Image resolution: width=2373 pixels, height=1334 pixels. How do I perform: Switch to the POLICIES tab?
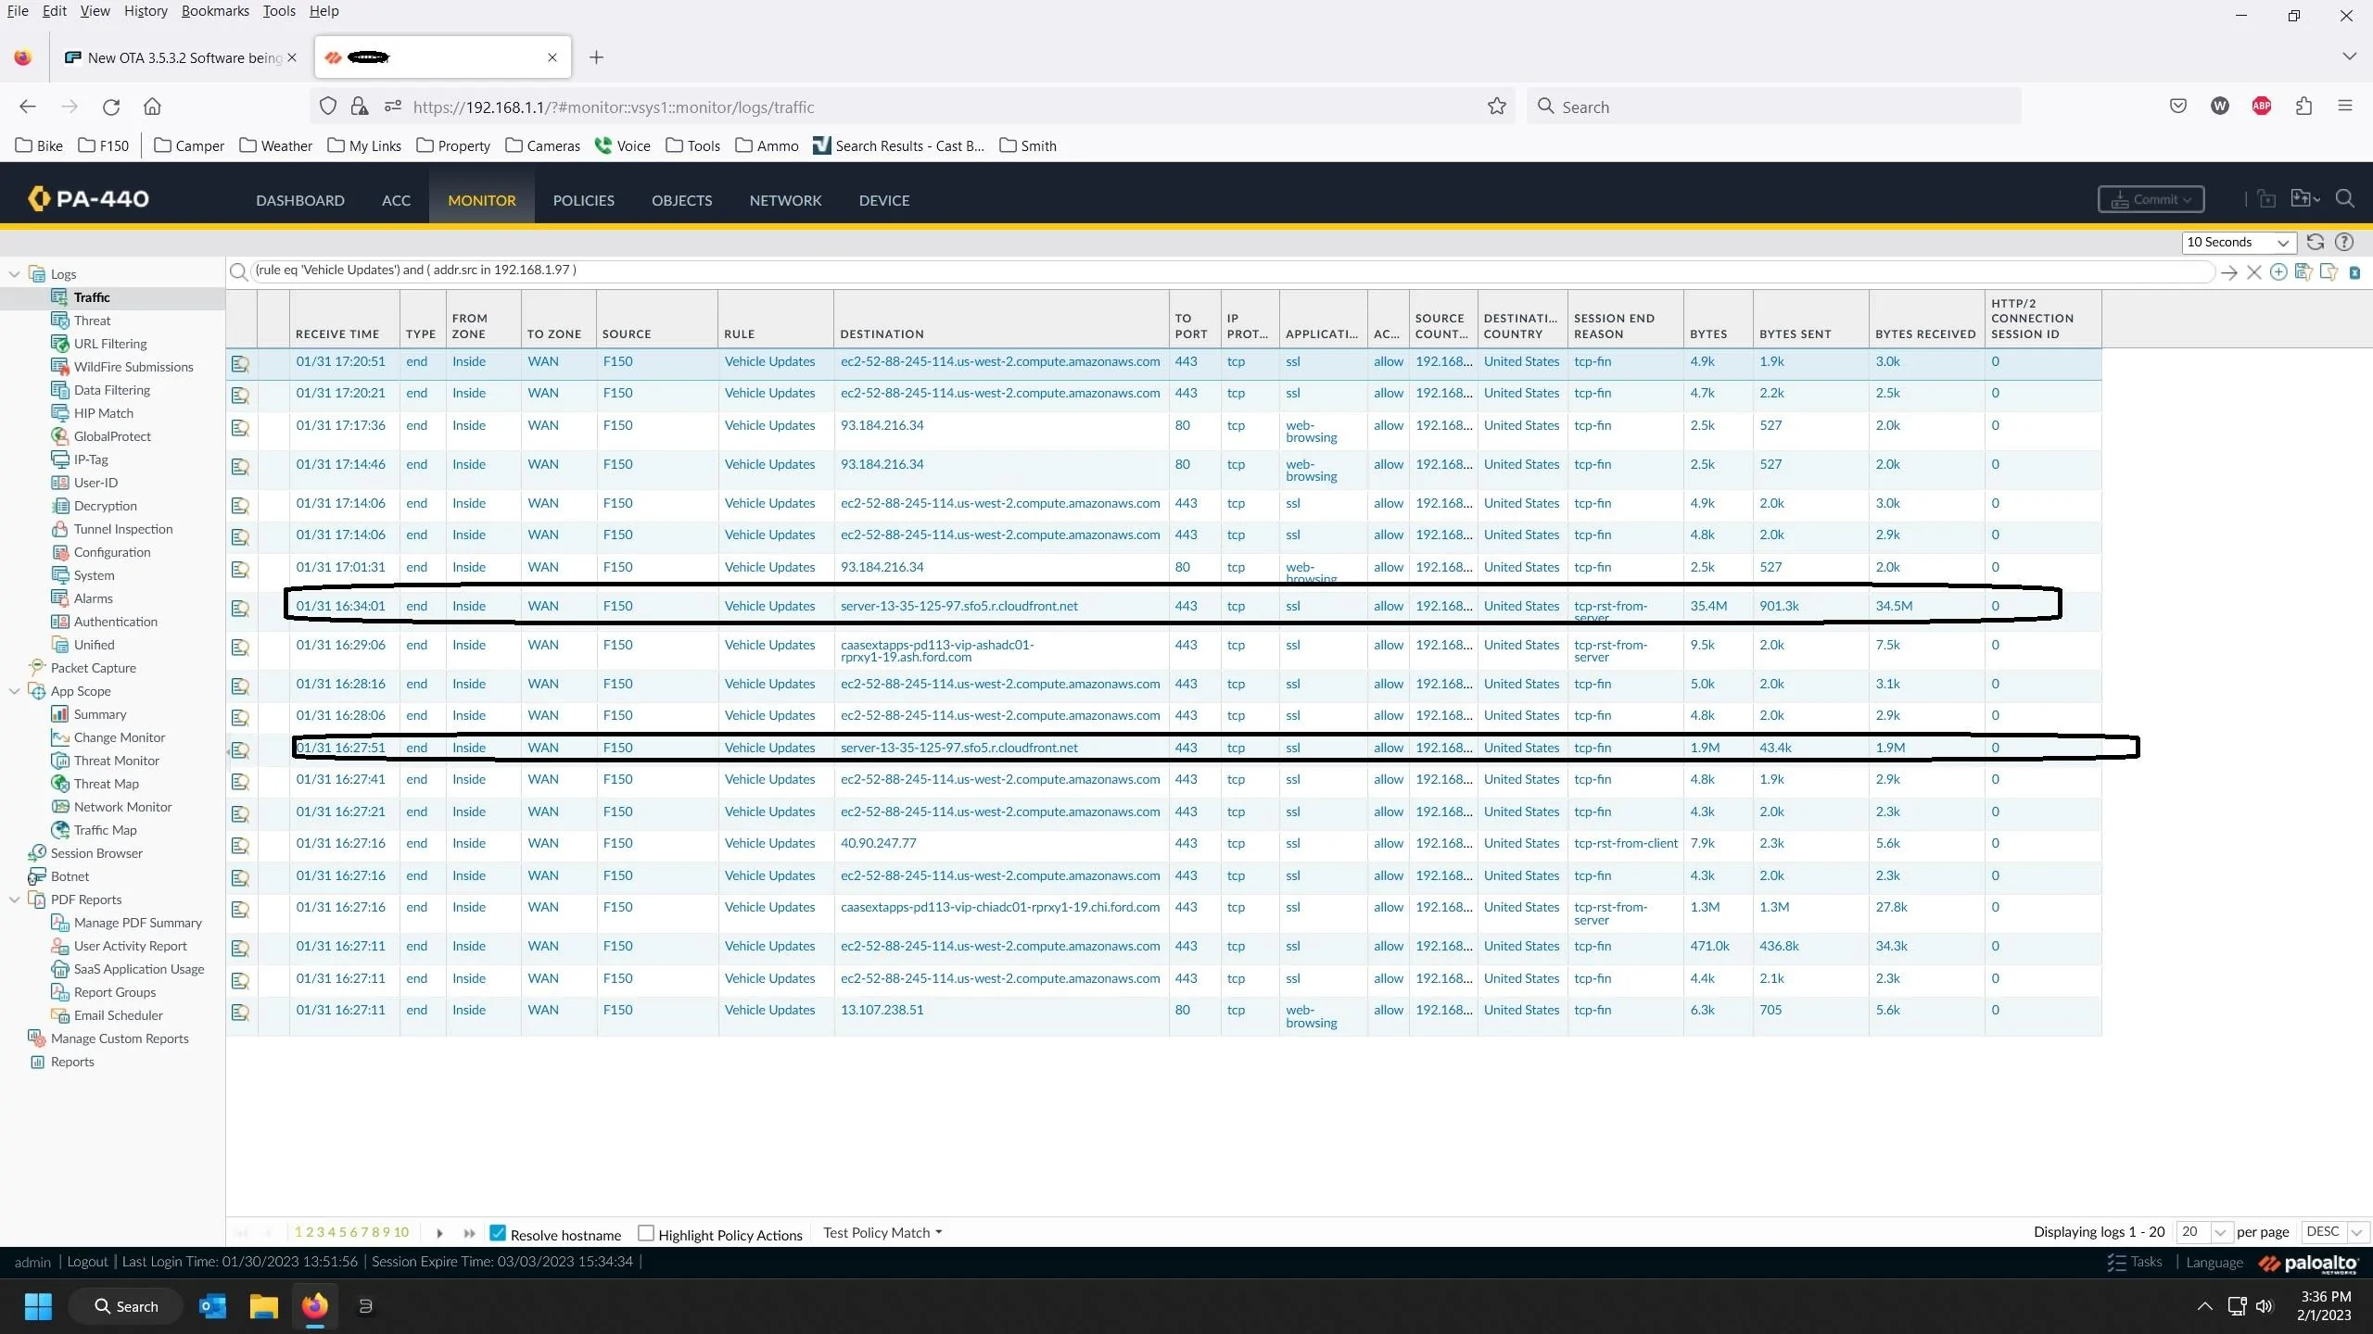pos(583,200)
